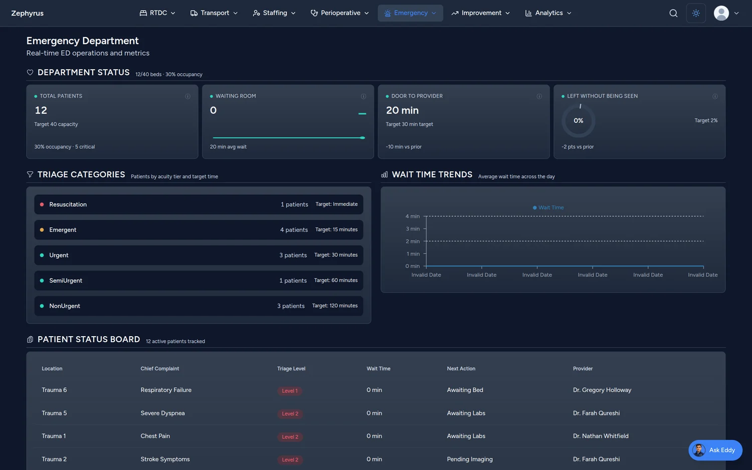Select the NonUrgent triage row
The image size is (752, 470).
(199, 306)
